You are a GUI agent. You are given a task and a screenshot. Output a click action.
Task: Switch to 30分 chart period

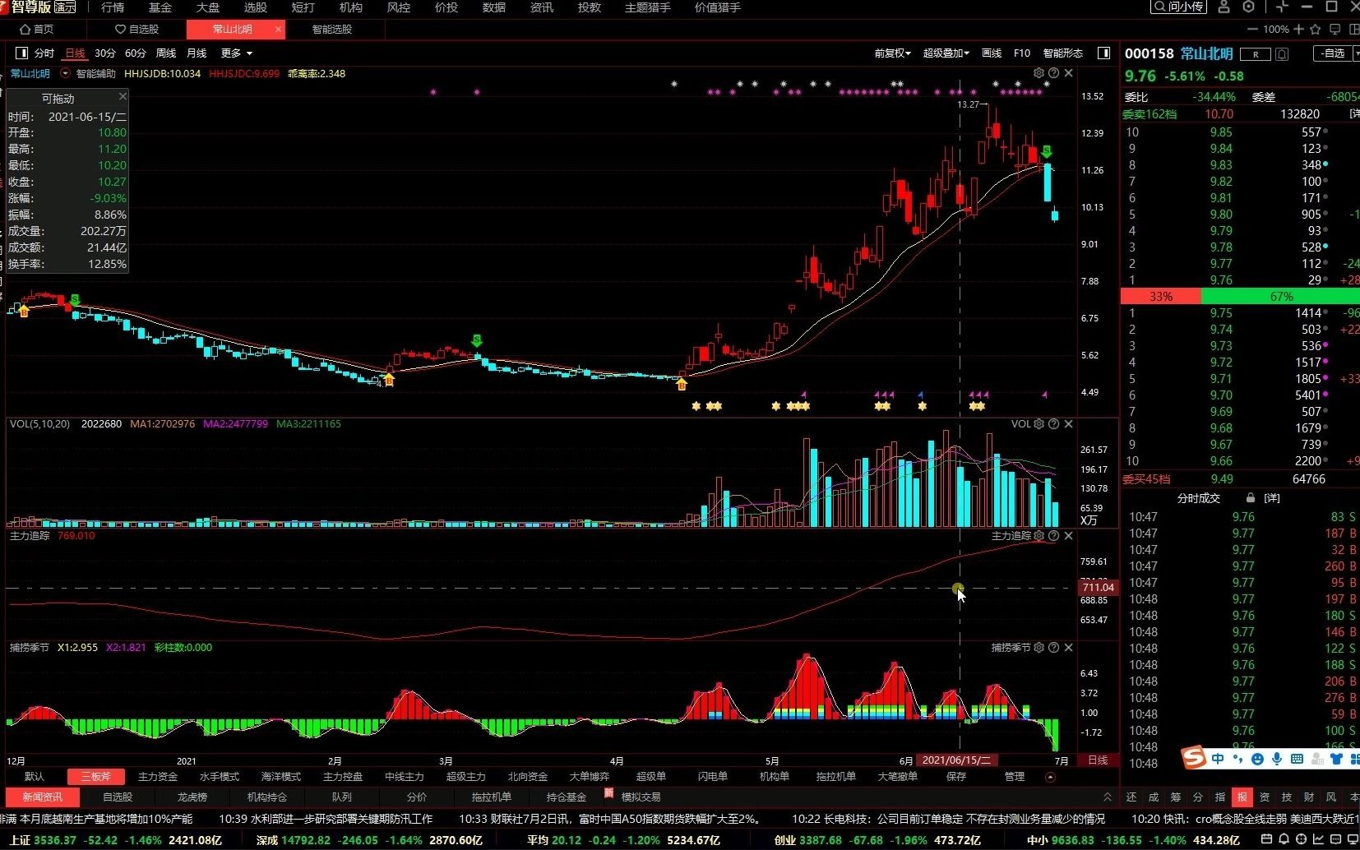pyautogui.click(x=105, y=53)
